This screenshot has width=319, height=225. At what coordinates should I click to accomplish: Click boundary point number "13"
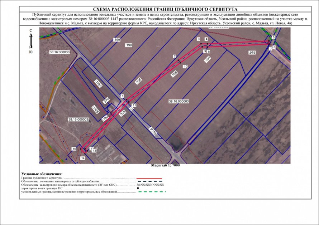94,151
